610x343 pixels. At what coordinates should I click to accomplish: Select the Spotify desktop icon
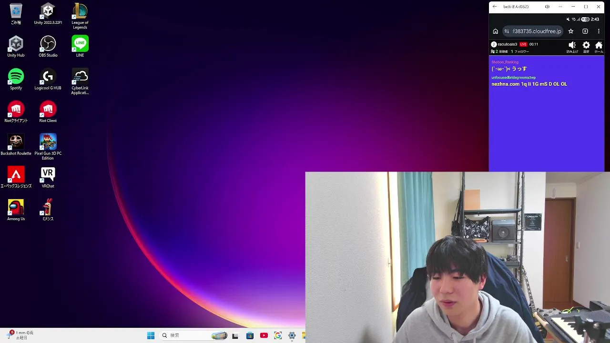point(16,80)
